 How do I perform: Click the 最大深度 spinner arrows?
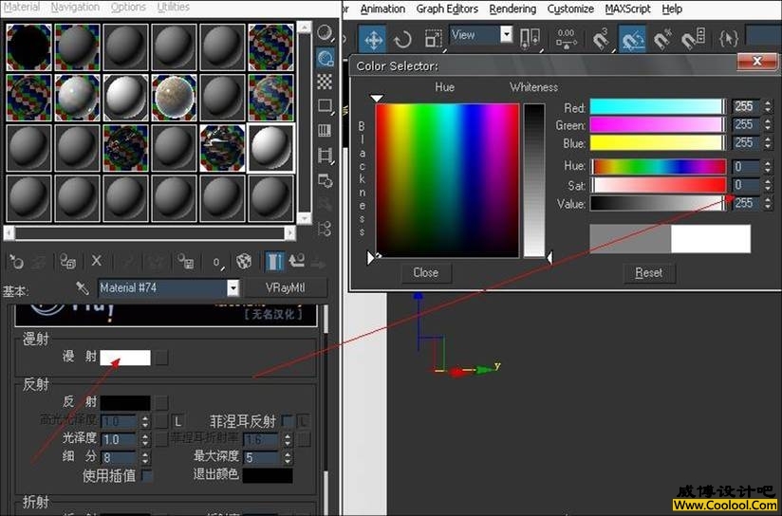288,457
